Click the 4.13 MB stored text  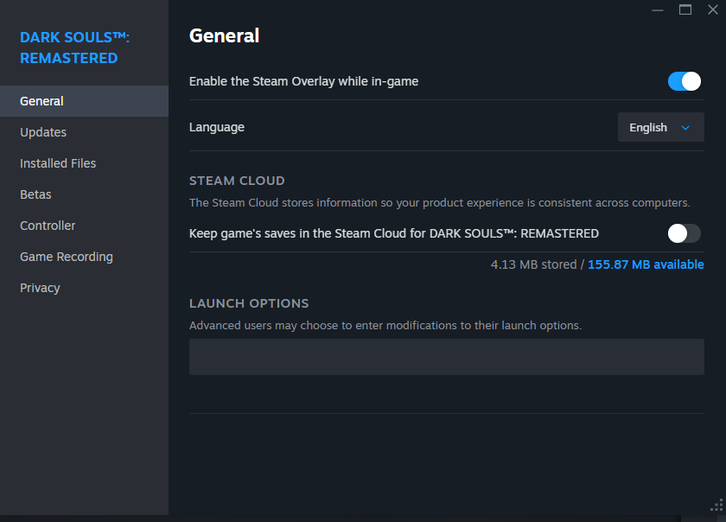click(533, 264)
